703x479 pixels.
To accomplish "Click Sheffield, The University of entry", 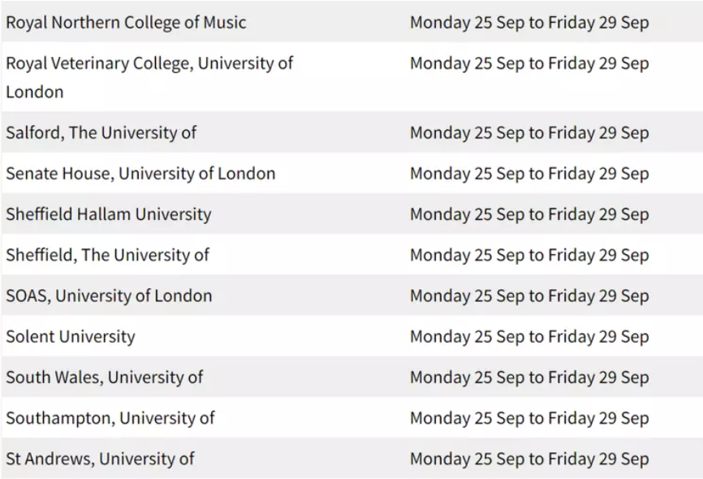I will pyautogui.click(x=107, y=255).
